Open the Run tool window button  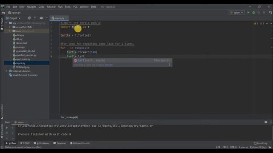tap(11, 143)
